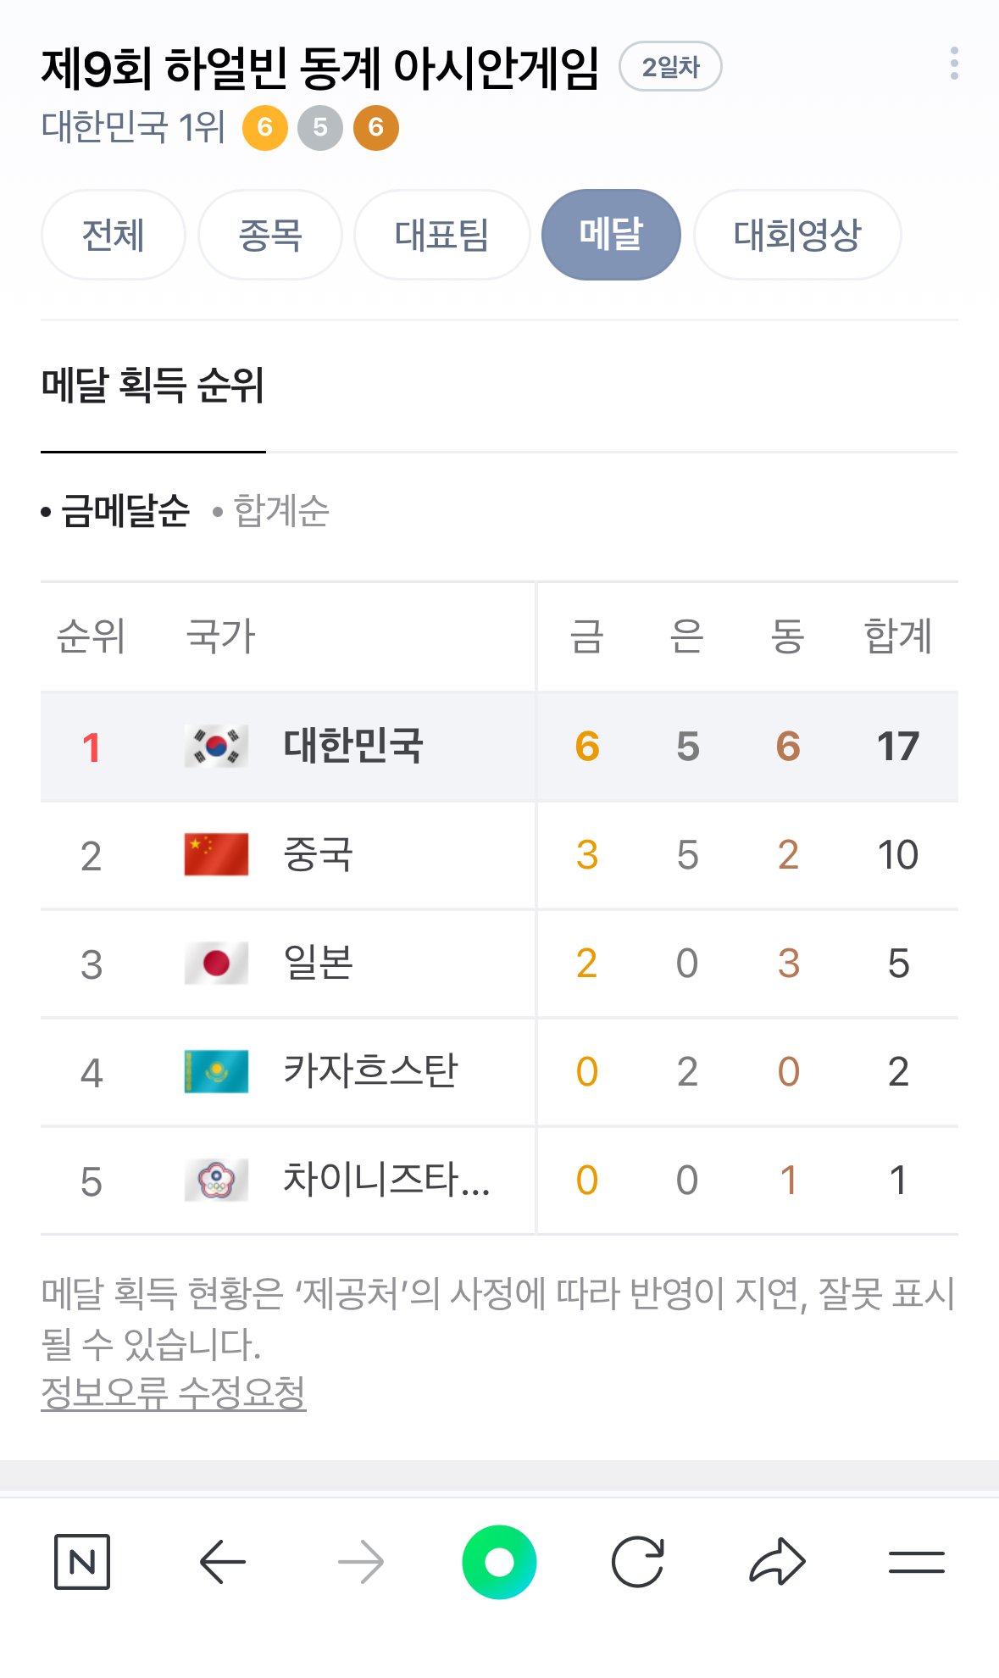Click the 정보오류 수정요청 link
This screenshot has height=1678, width=999.
click(173, 1392)
